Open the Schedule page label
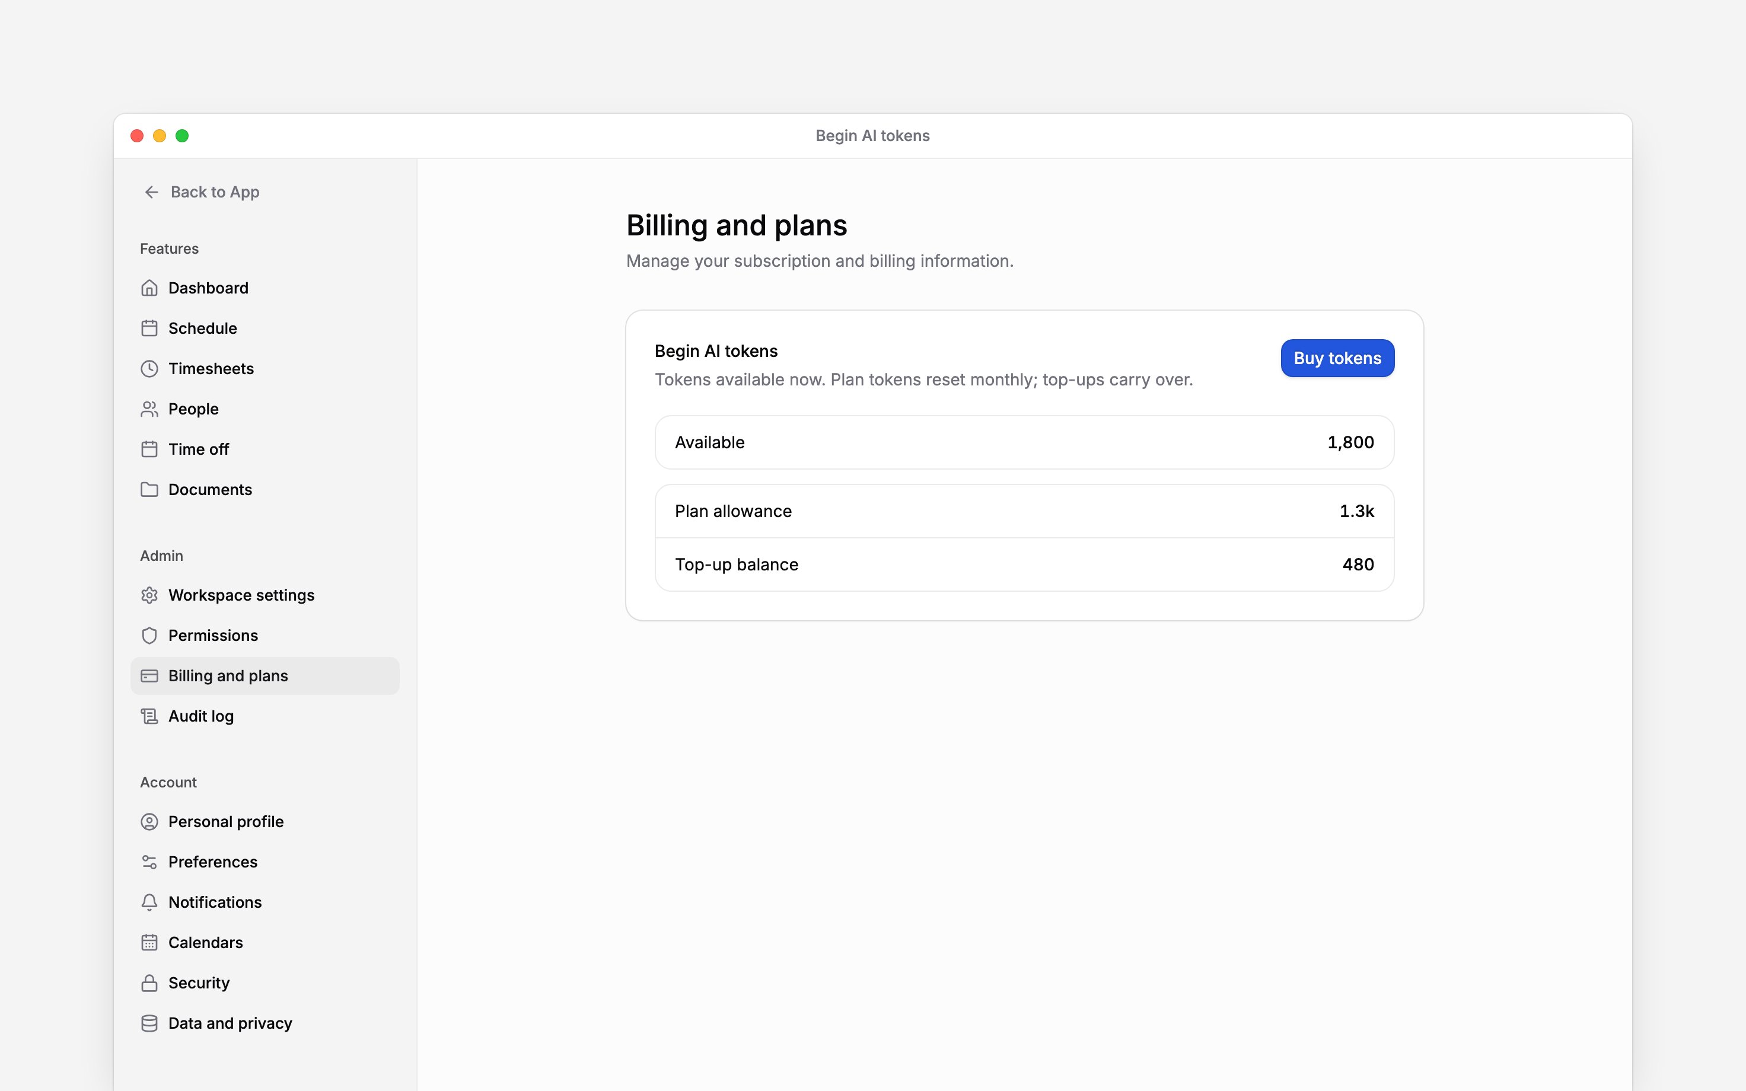The width and height of the screenshot is (1746, 1091). click(203, 328)
